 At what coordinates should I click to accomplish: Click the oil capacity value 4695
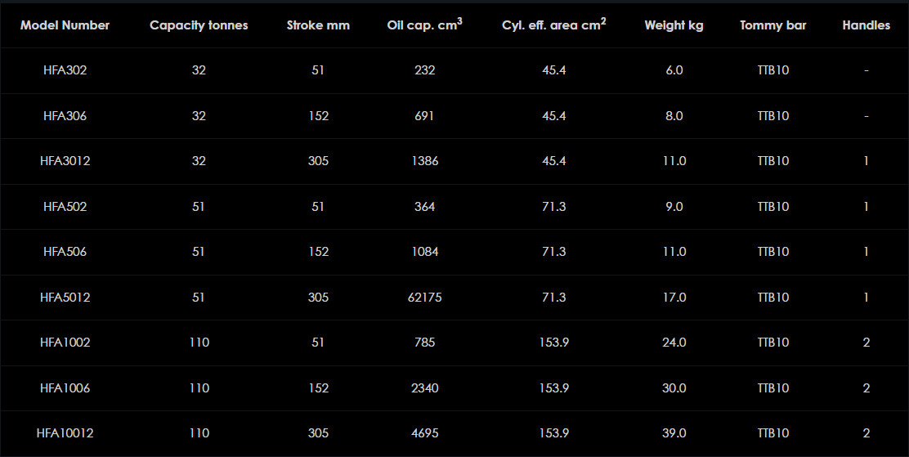[424, 433]
